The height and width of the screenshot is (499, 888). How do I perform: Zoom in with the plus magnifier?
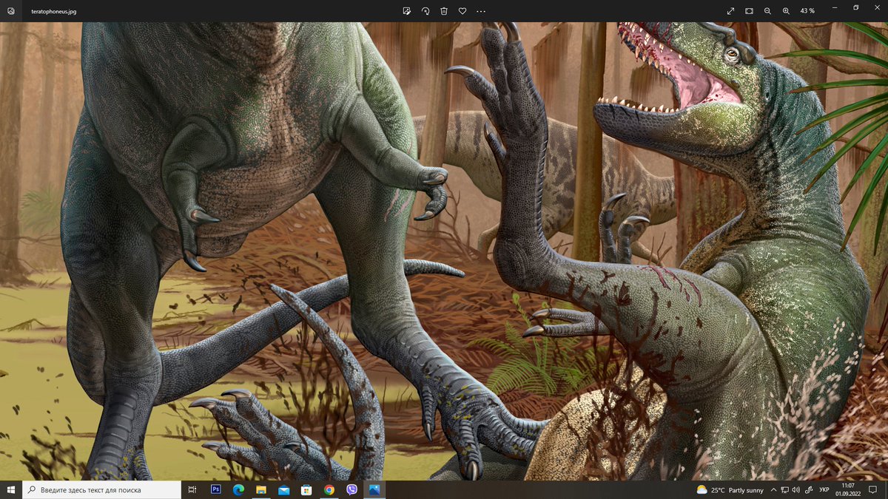786,11
